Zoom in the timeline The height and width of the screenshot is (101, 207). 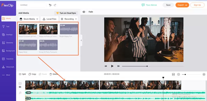point(204,74)
